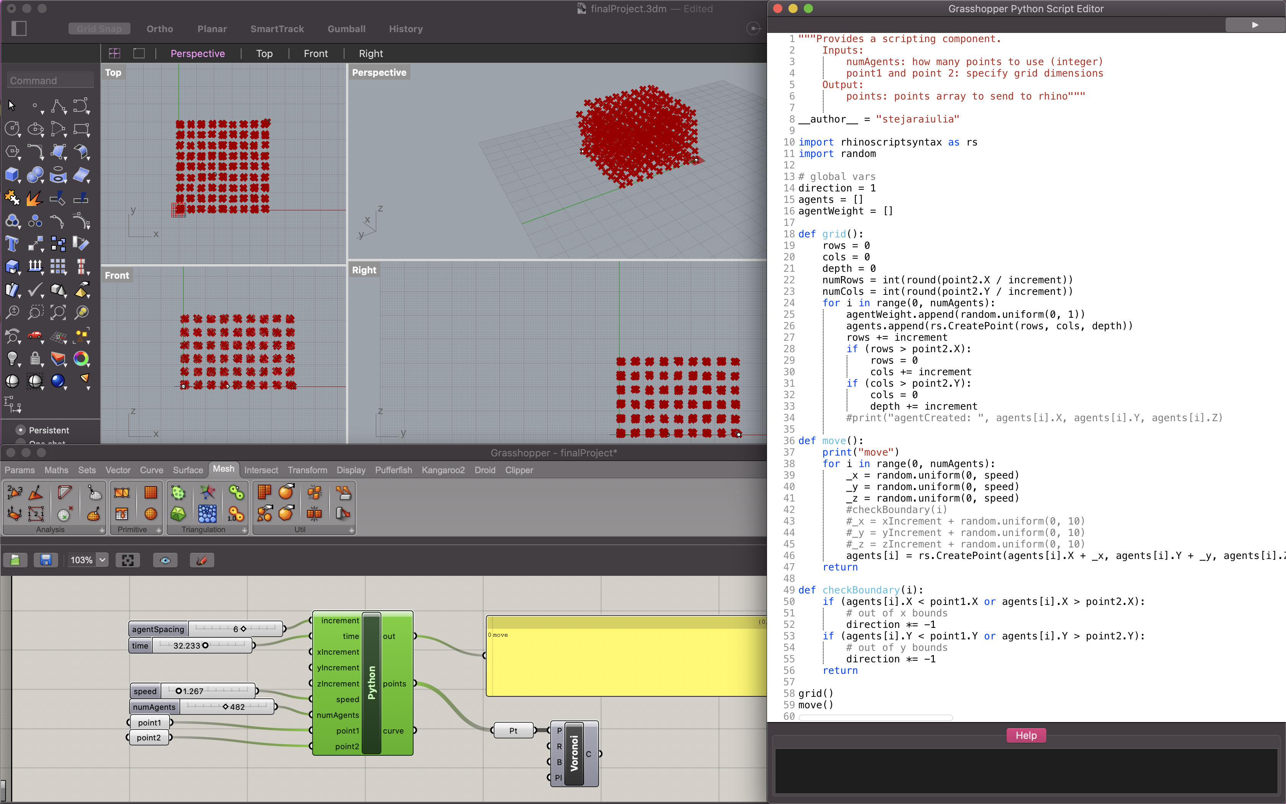The image size is (1286, 804).
Task: Toggle History recording
Action: point(405,29)
